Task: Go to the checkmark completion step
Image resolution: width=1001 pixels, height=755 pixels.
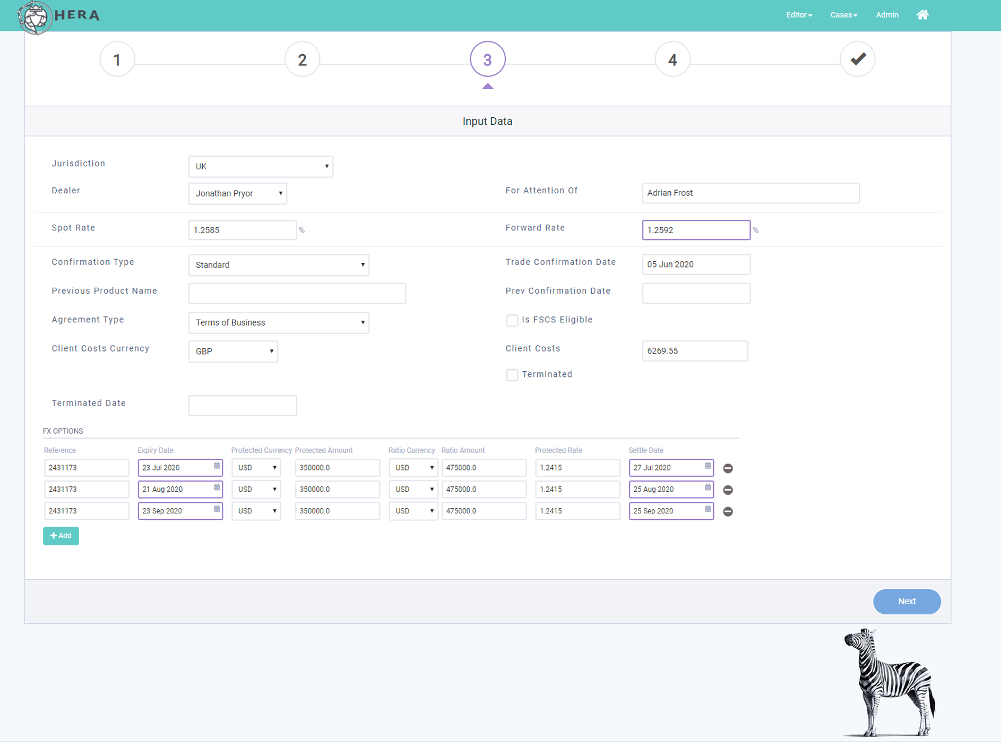Action: [x=857, y=59]
